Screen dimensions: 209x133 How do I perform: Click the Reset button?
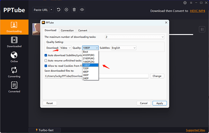[50, 103]
